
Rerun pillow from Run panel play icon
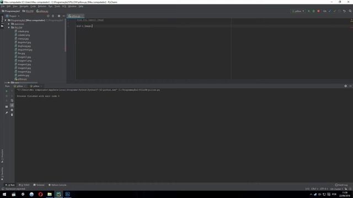click(x=7, y=91)
